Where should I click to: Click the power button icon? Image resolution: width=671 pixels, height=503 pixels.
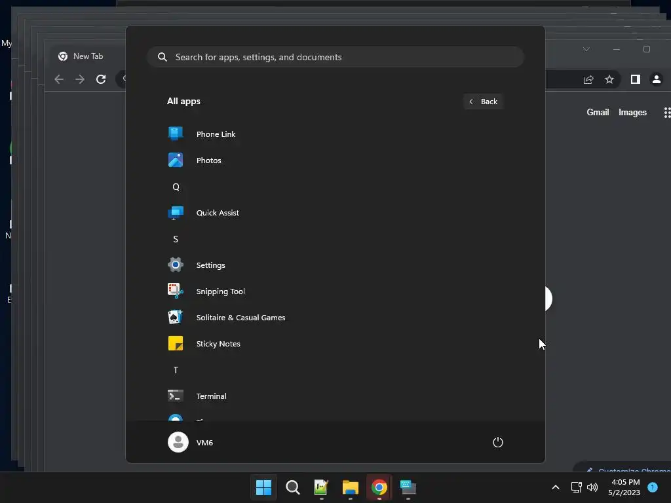tap(498, 442)
